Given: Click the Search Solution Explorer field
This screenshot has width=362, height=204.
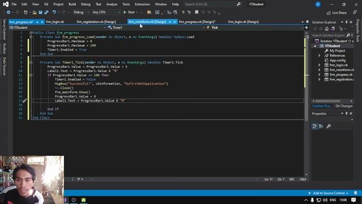Looking at the screenshot, I should [x=329, y=35].
